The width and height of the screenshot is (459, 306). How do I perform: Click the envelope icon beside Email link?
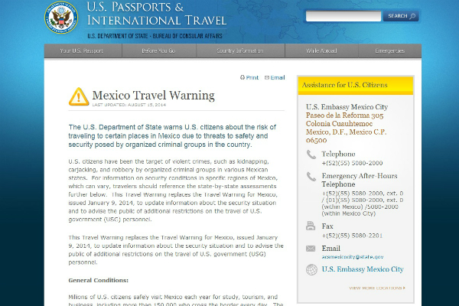pos(266,77)
